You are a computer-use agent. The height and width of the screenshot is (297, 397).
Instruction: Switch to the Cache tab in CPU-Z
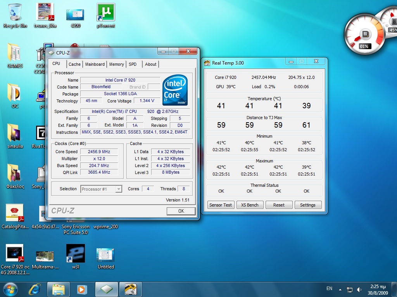click(74, 65)
